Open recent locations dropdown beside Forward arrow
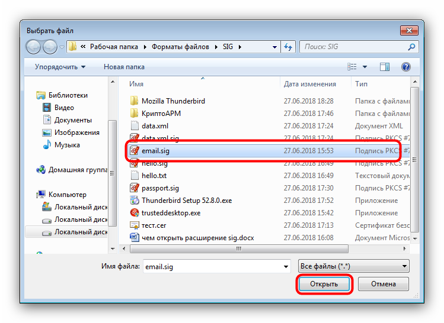This screenshot has width=444, height=323. [x=62, y=47]
